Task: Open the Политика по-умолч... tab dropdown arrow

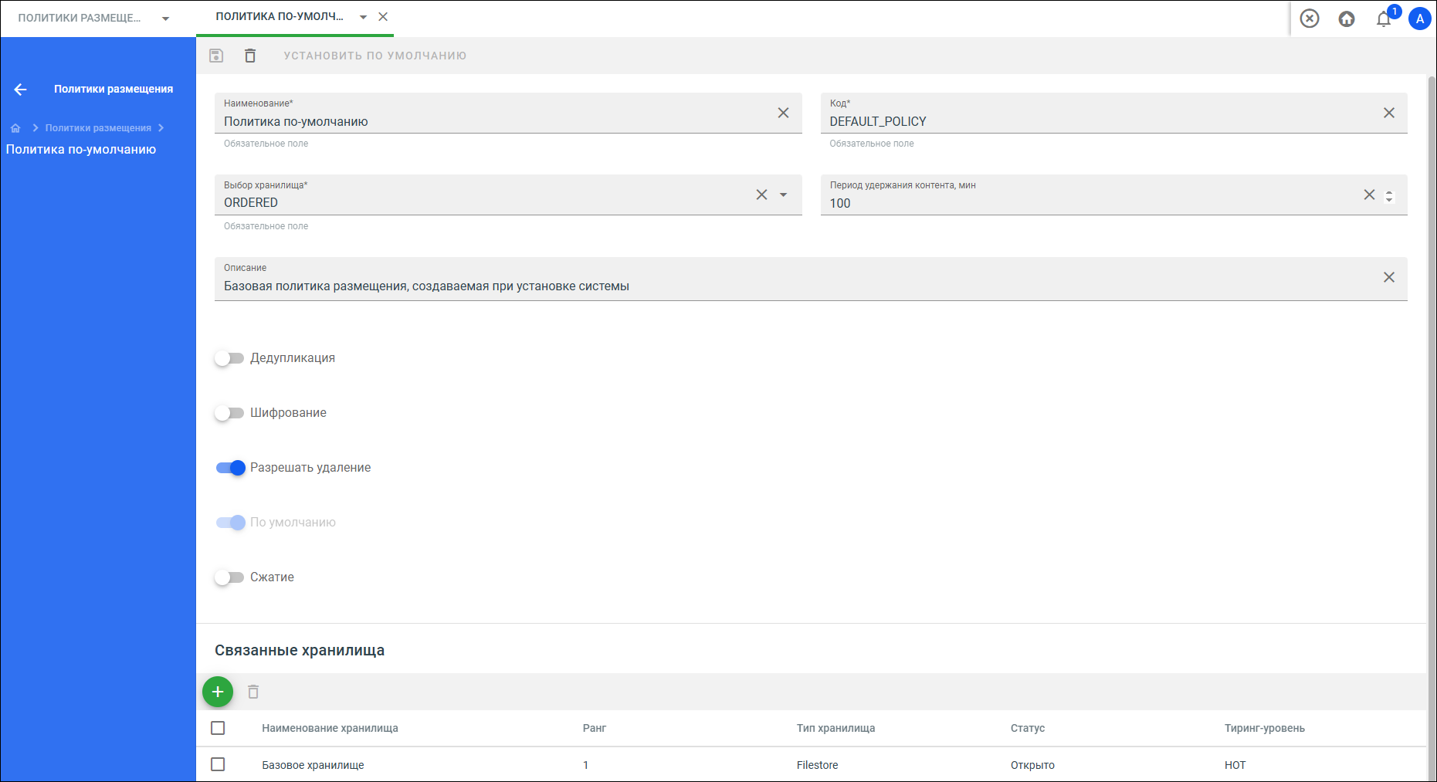Action: (x=363, y=17)
